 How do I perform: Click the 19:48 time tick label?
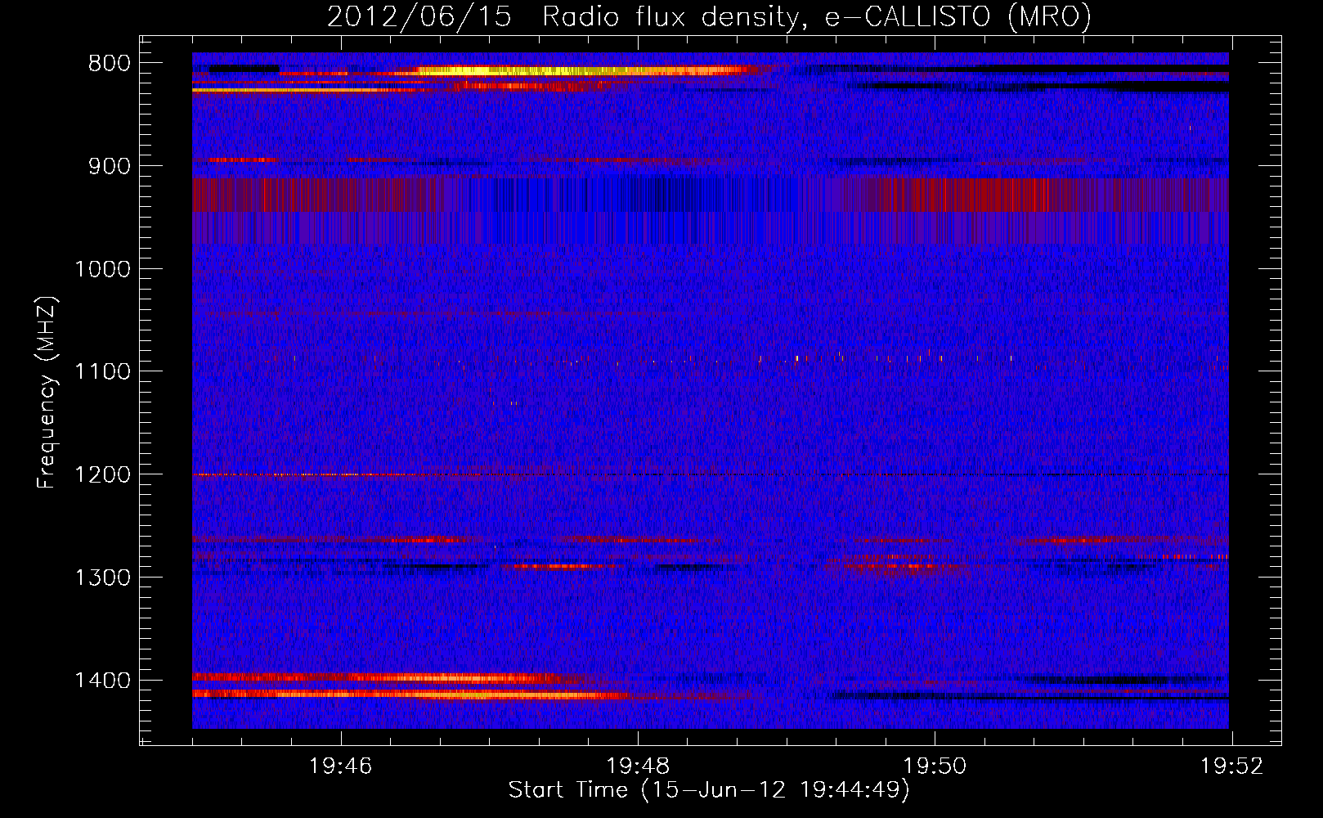pyautogui.click(x=638, y=766)
